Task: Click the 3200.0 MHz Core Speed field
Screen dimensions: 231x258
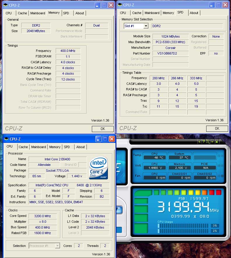Action: (43, 216)
